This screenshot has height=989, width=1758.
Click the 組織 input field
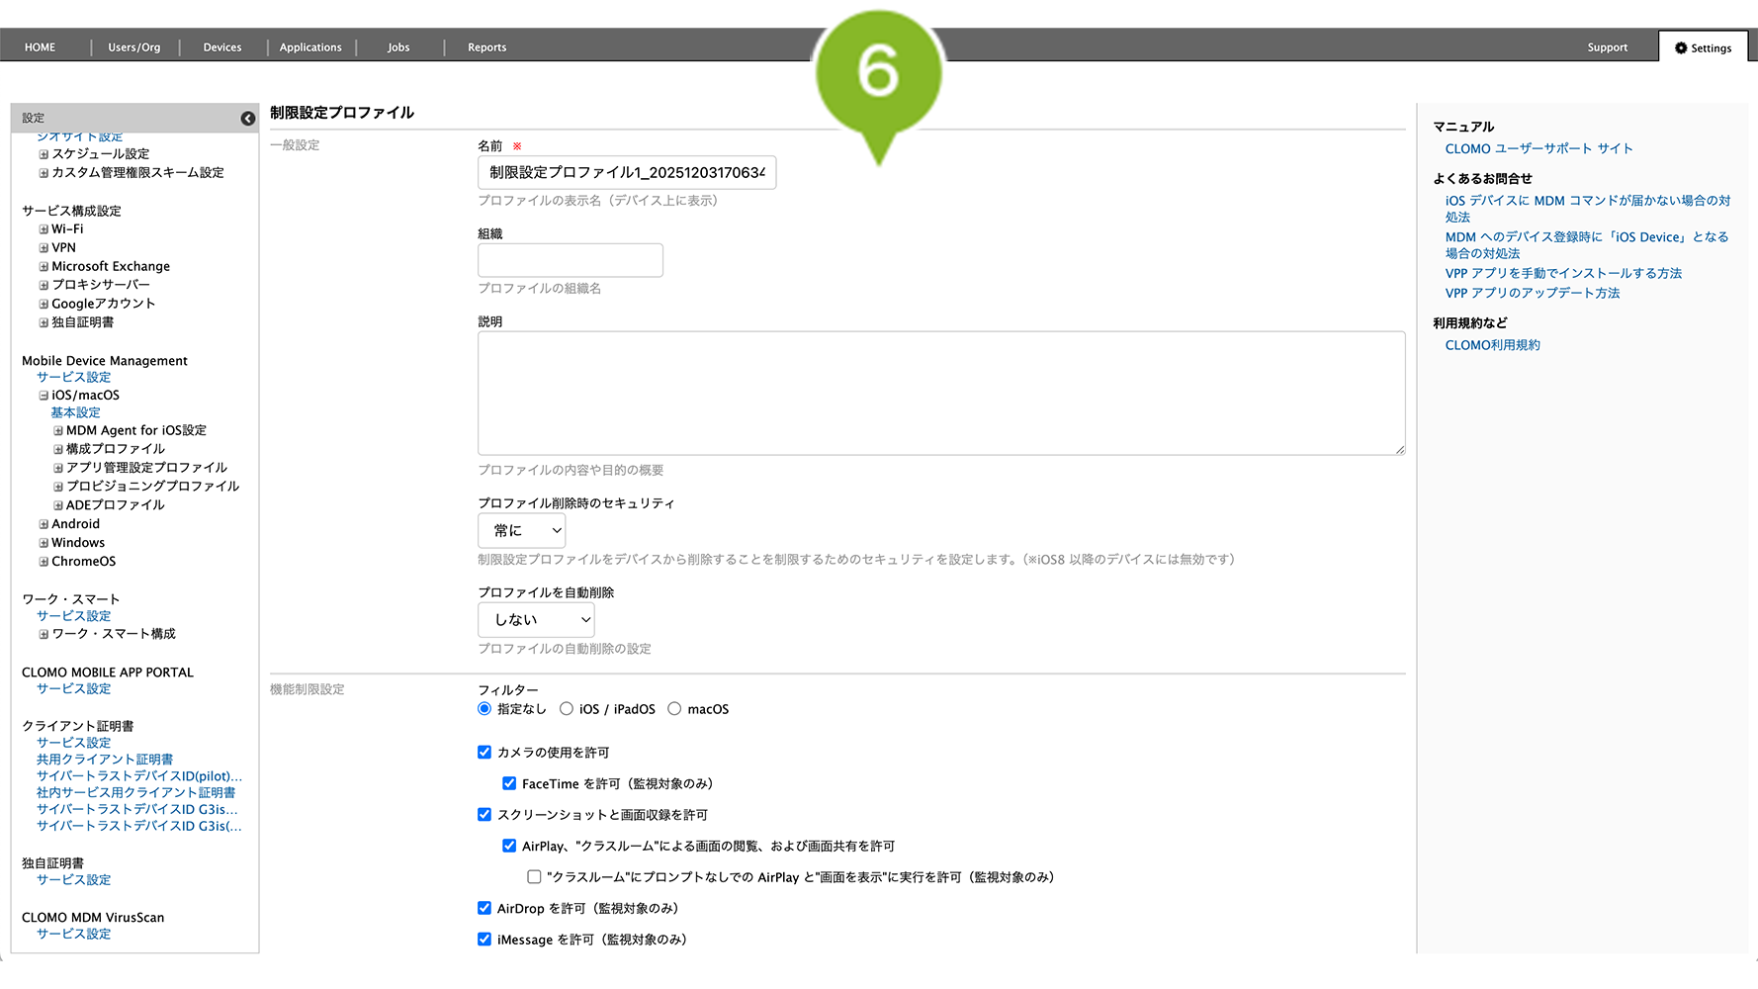pyautogui.click(x=571, y=261)
